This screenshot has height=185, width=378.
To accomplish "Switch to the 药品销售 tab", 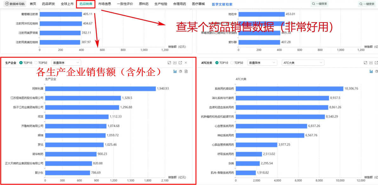I will pyautogui.click(x=86, y=4).
